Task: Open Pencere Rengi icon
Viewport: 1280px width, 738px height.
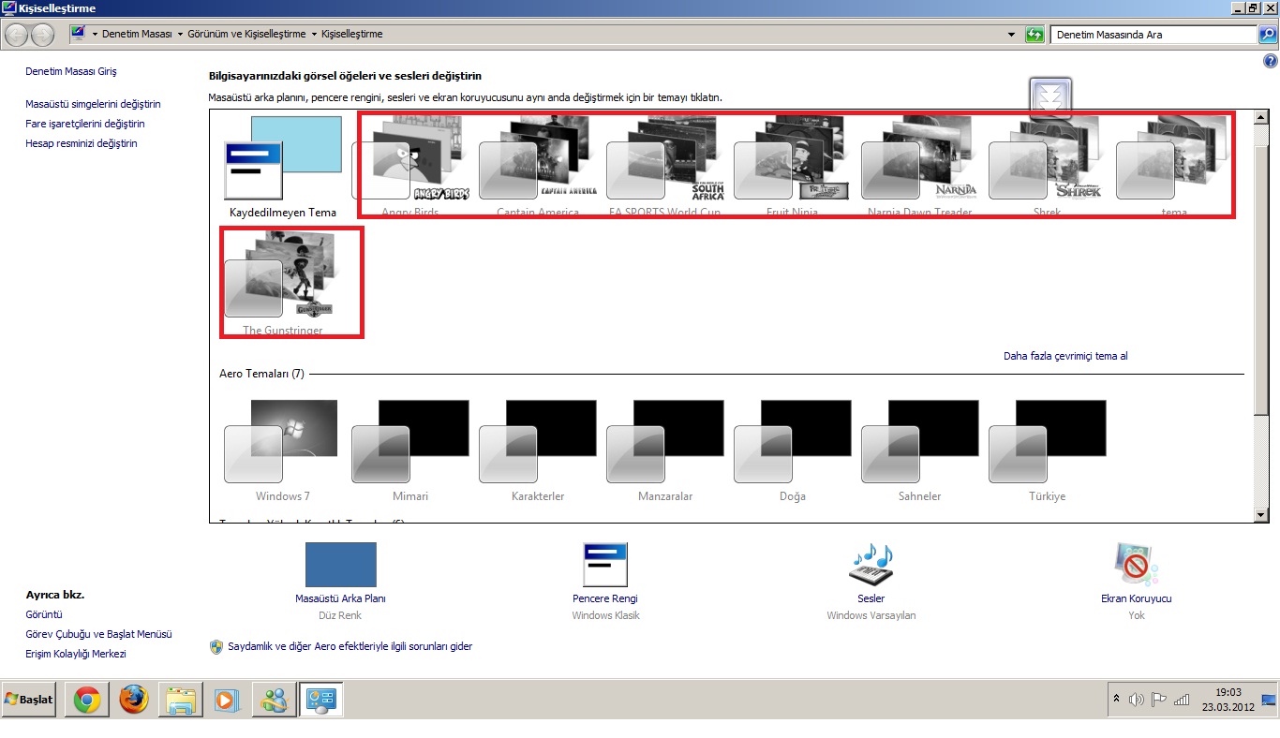Action: pyautogui.click(x=605, y=565)
